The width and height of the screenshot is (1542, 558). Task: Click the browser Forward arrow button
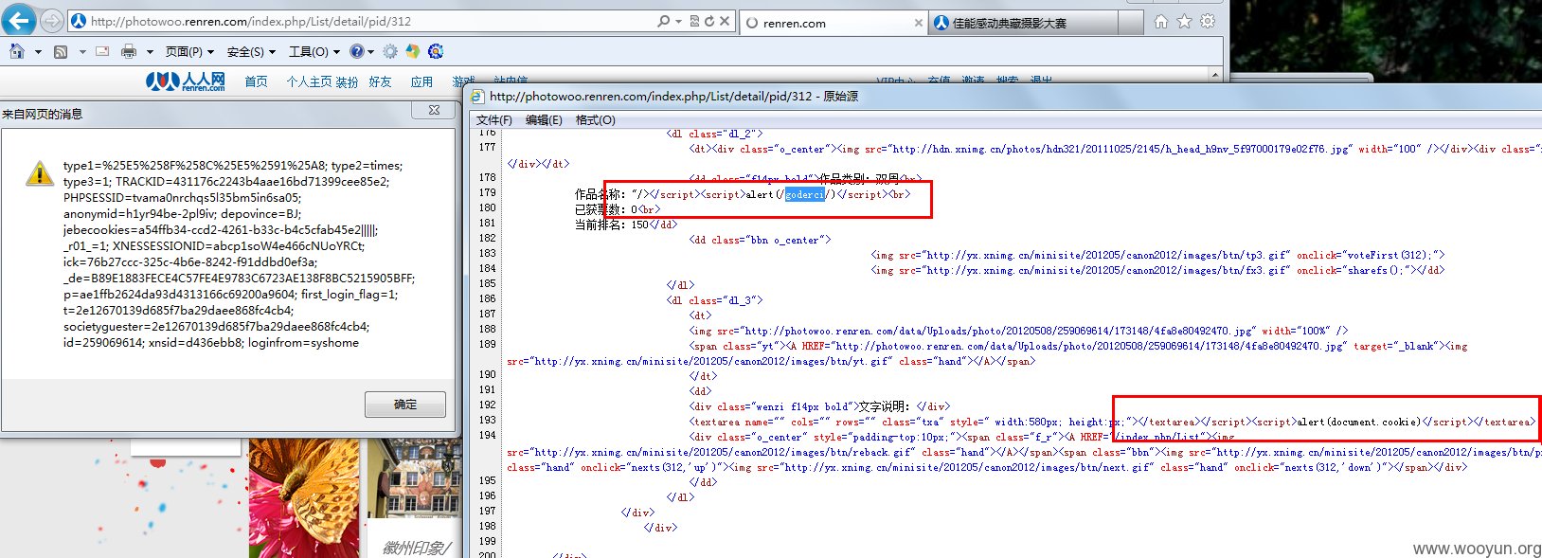pyautogui.click(x=52, y=20)
